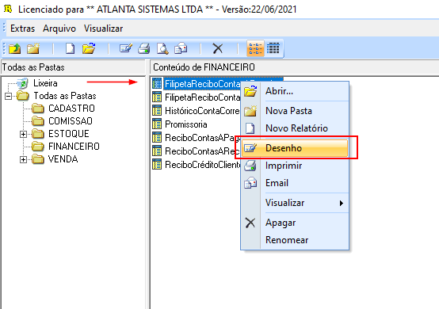Expand the VENDA folder node
439x309 pixels.
coord(23,159)
